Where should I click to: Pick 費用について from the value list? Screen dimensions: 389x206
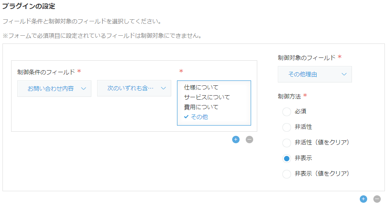[201, 107]
